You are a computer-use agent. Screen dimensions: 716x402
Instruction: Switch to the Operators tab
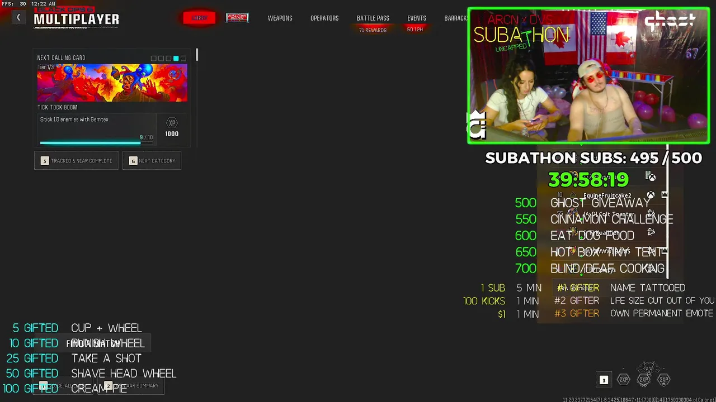click(x=324, y=18)
